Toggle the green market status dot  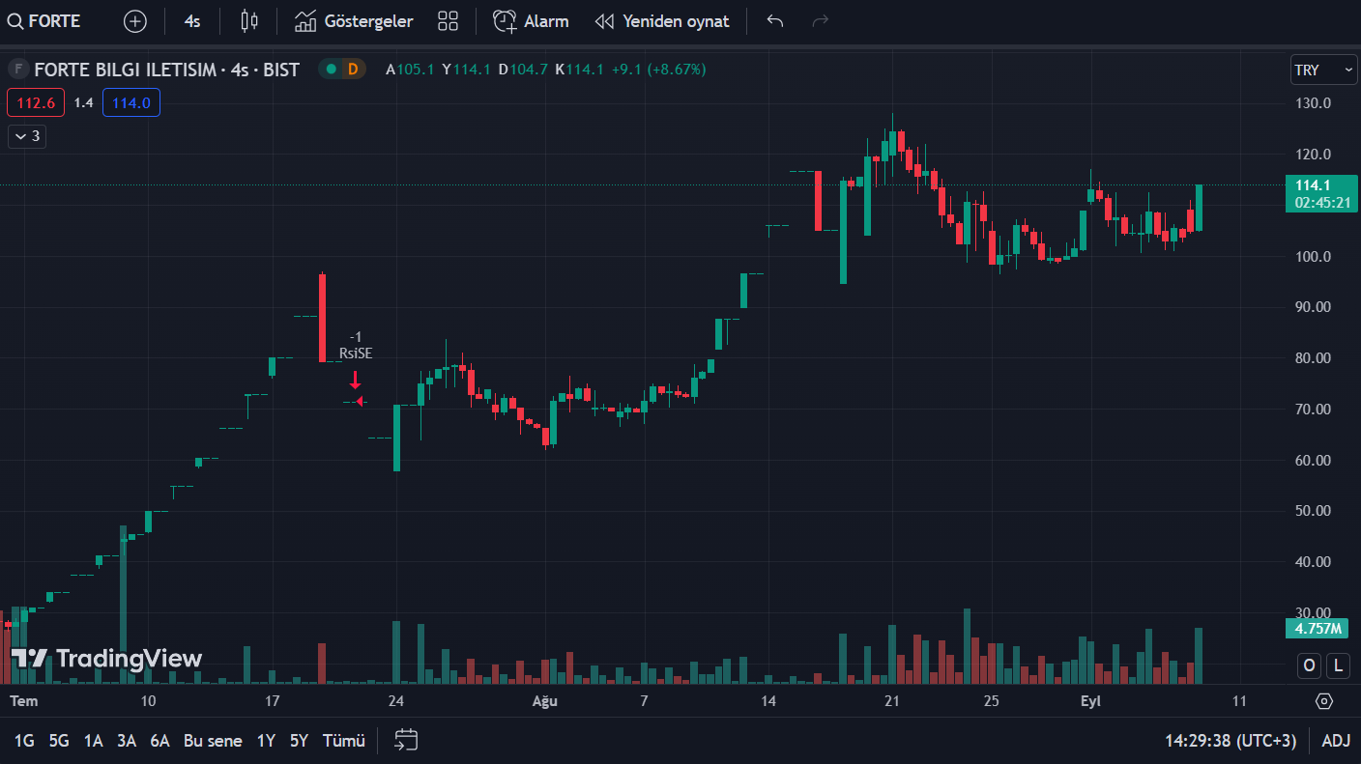pyautogui.click(x=332, y=70)
